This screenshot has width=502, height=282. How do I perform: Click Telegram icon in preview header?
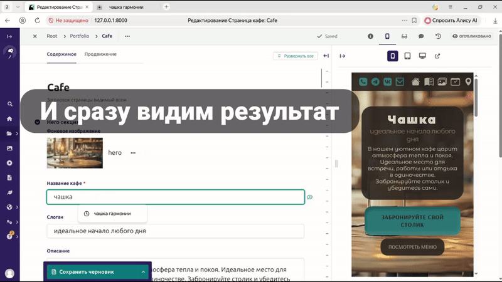375,82
